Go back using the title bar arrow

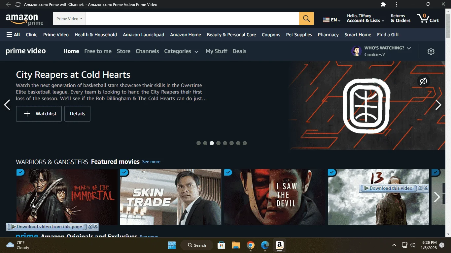pyautogui.click(x=8, y=4)
